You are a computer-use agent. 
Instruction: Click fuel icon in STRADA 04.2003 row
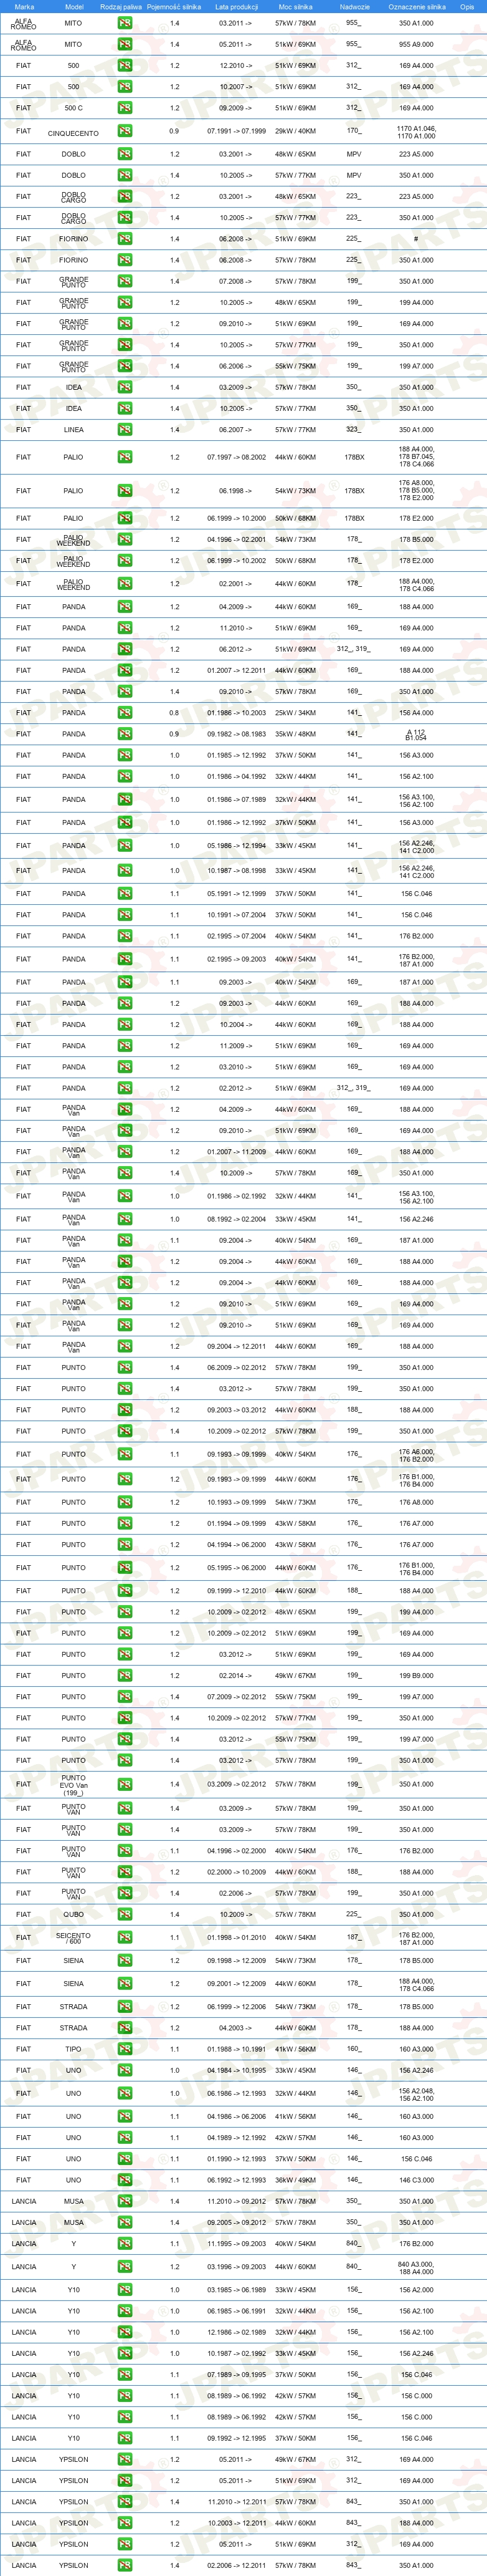tap(125, 2028)
